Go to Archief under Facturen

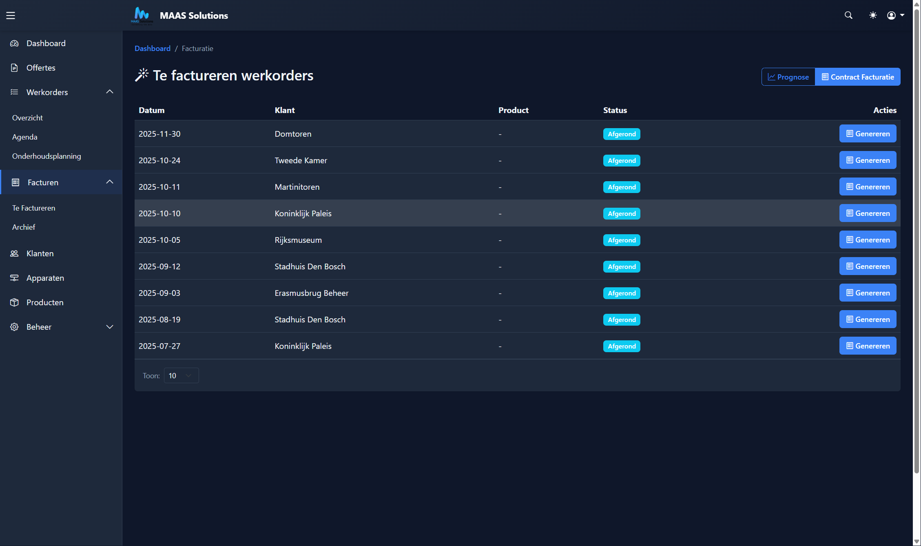(x=24, y=227)
